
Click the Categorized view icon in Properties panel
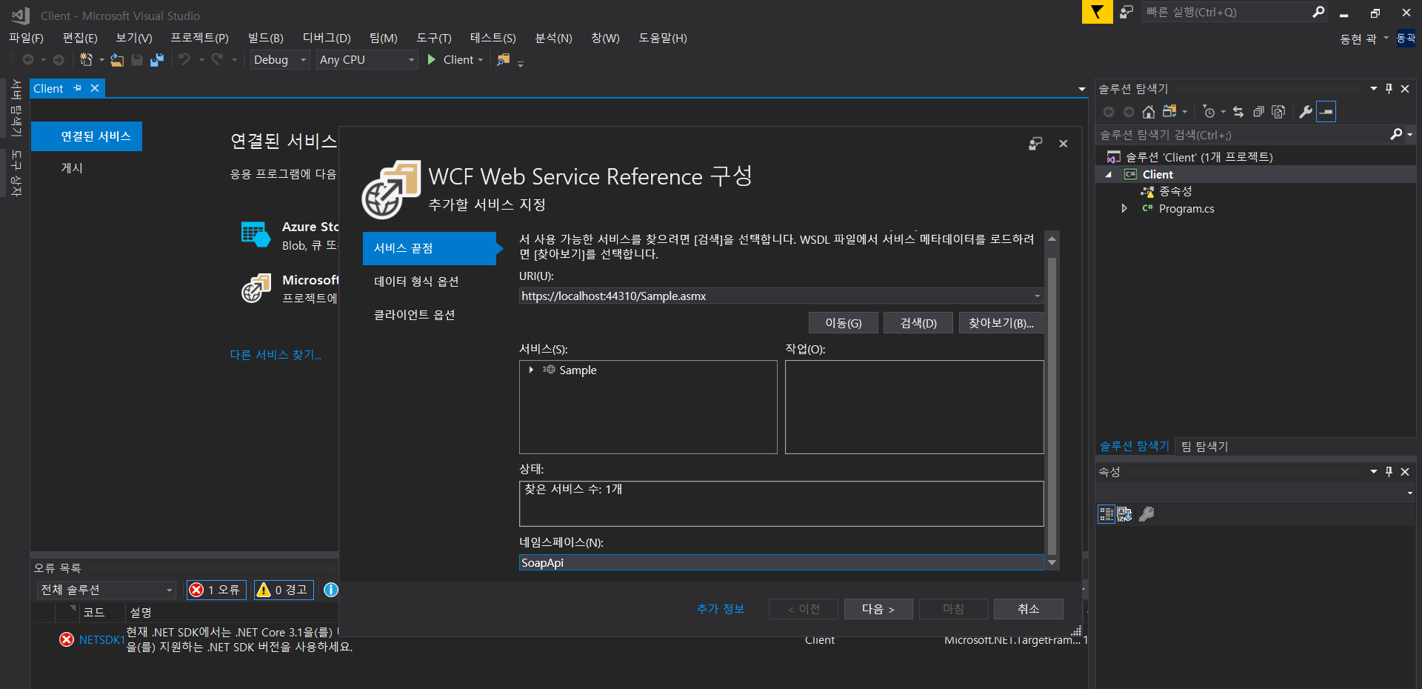pyautogui.click(x=1106, y=514)
